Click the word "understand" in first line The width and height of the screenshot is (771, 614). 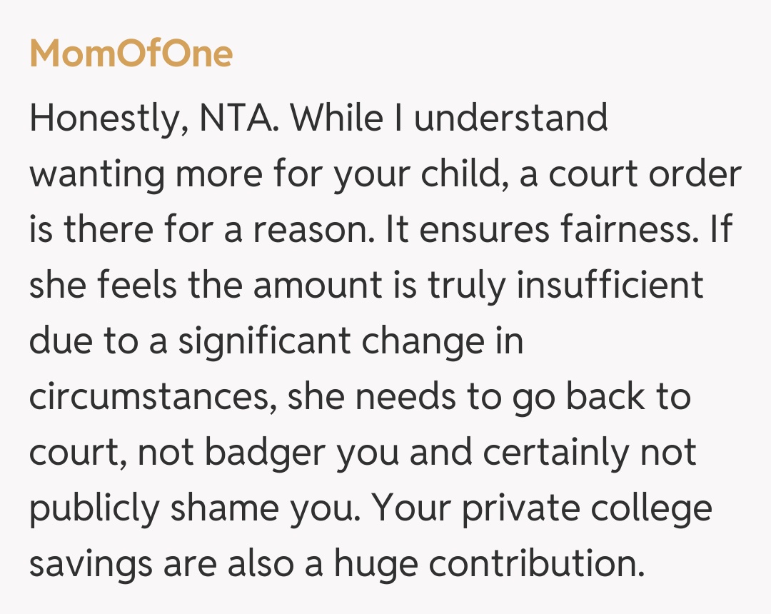[x=511, y=119]
